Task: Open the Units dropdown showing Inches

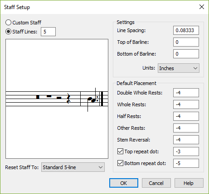Action: click(x=179, y=68)
